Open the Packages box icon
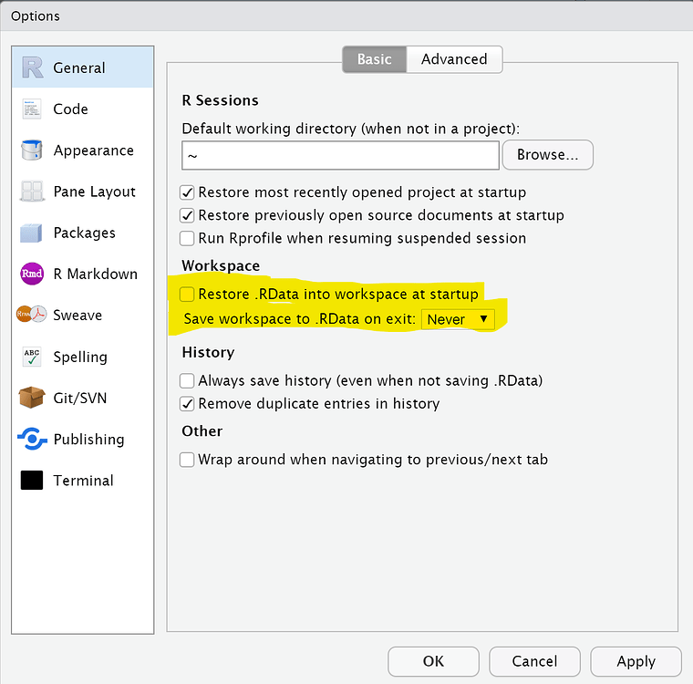Viewport: 693px width, 684px height. 31,233
